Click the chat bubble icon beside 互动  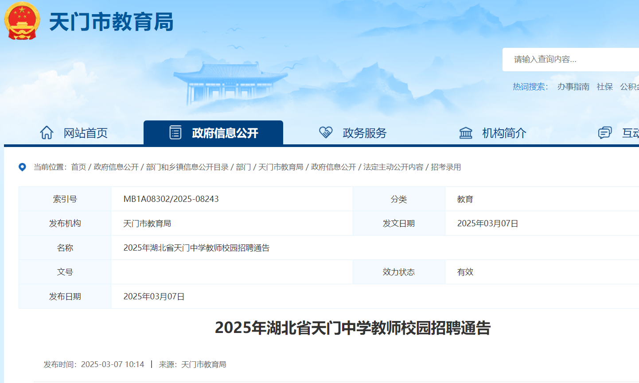(605, 132)
